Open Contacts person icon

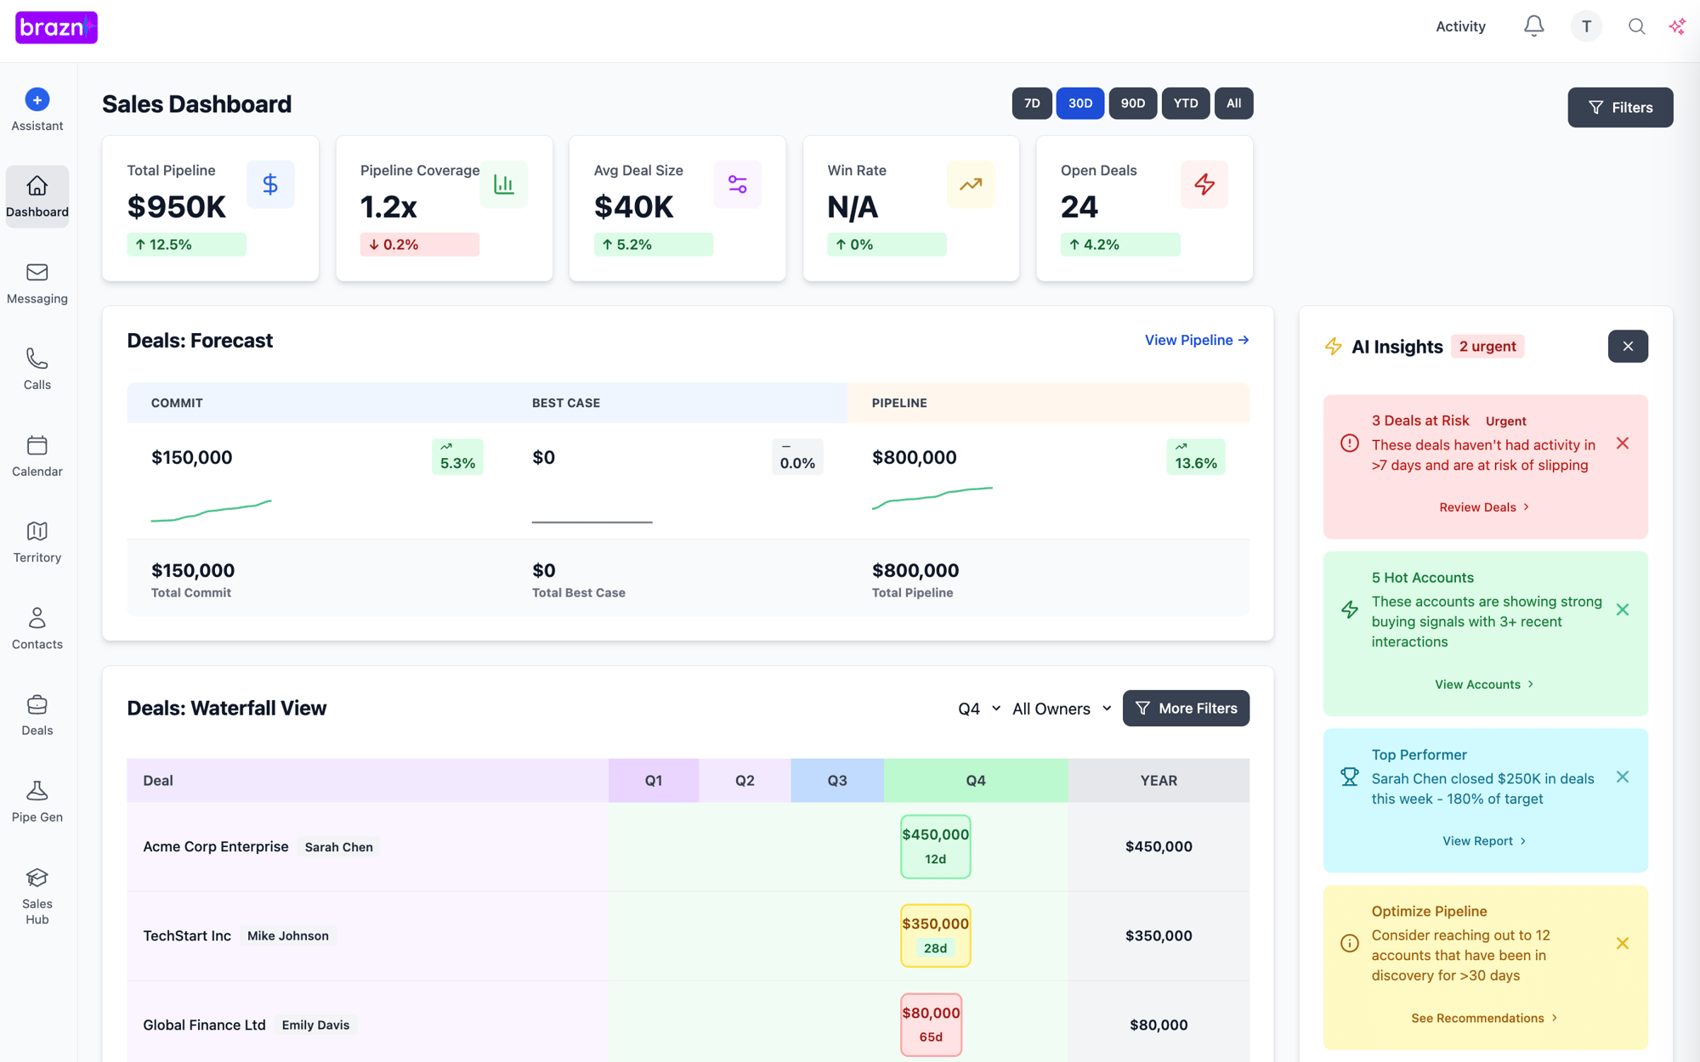click(x=37, y=618)
